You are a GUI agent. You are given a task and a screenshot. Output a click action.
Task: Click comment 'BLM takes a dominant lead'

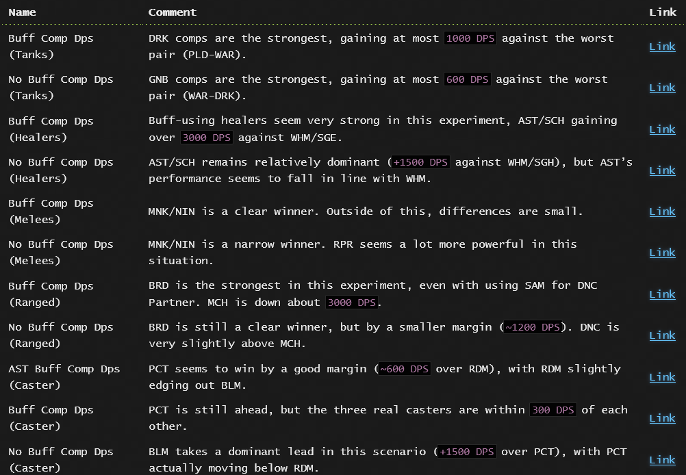coord(388,460)
